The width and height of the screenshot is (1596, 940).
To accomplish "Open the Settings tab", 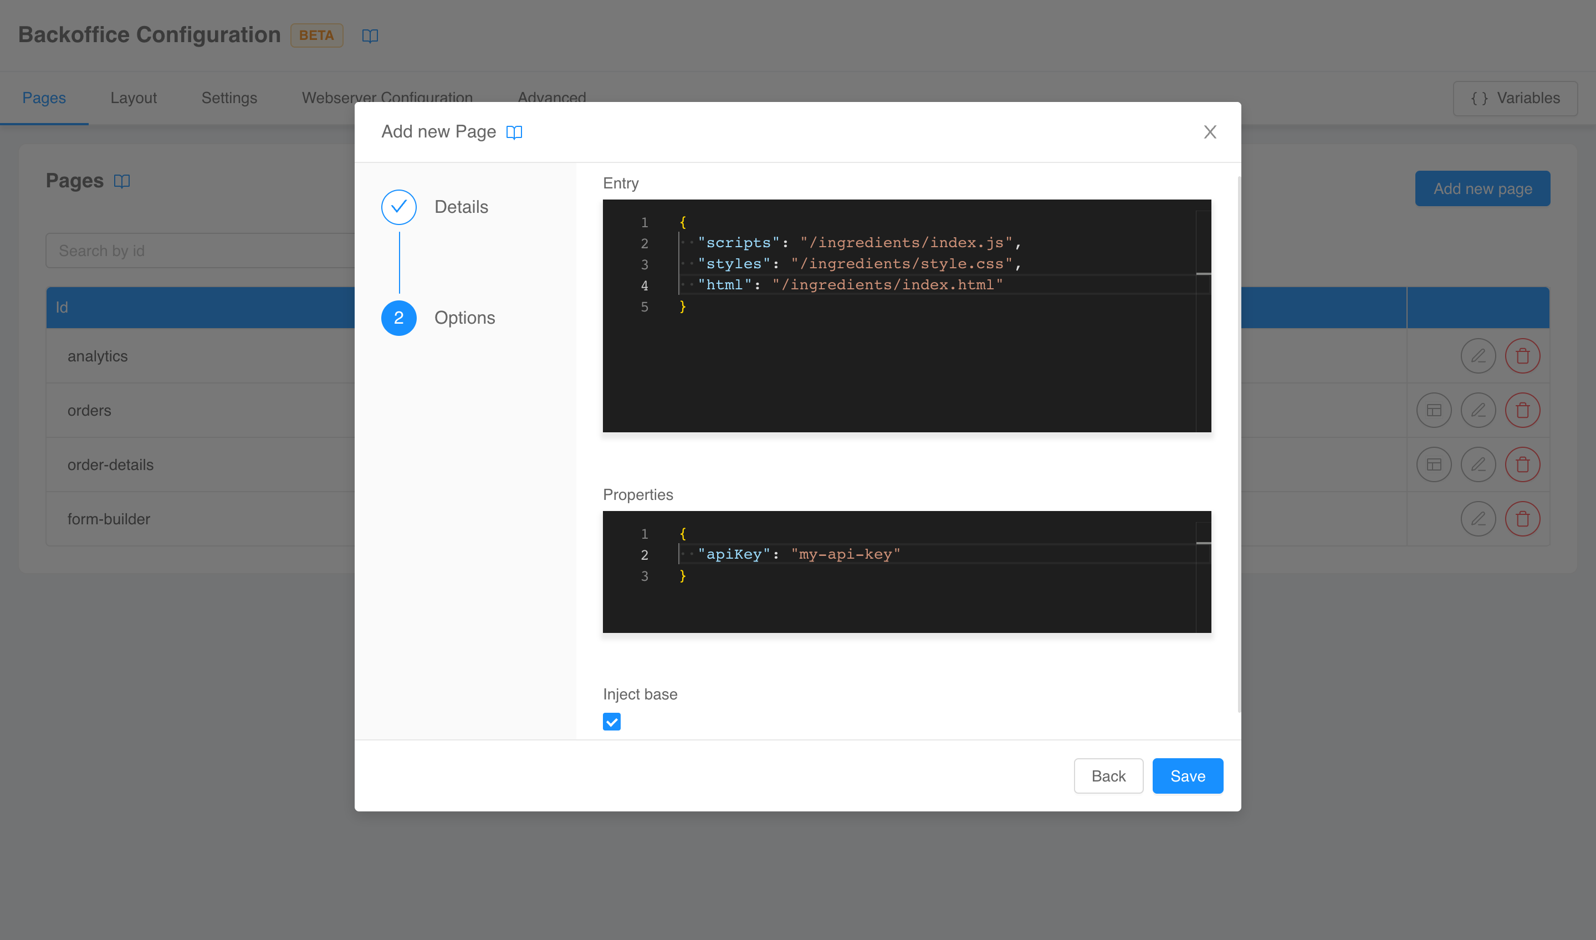I will click(229, 98).
